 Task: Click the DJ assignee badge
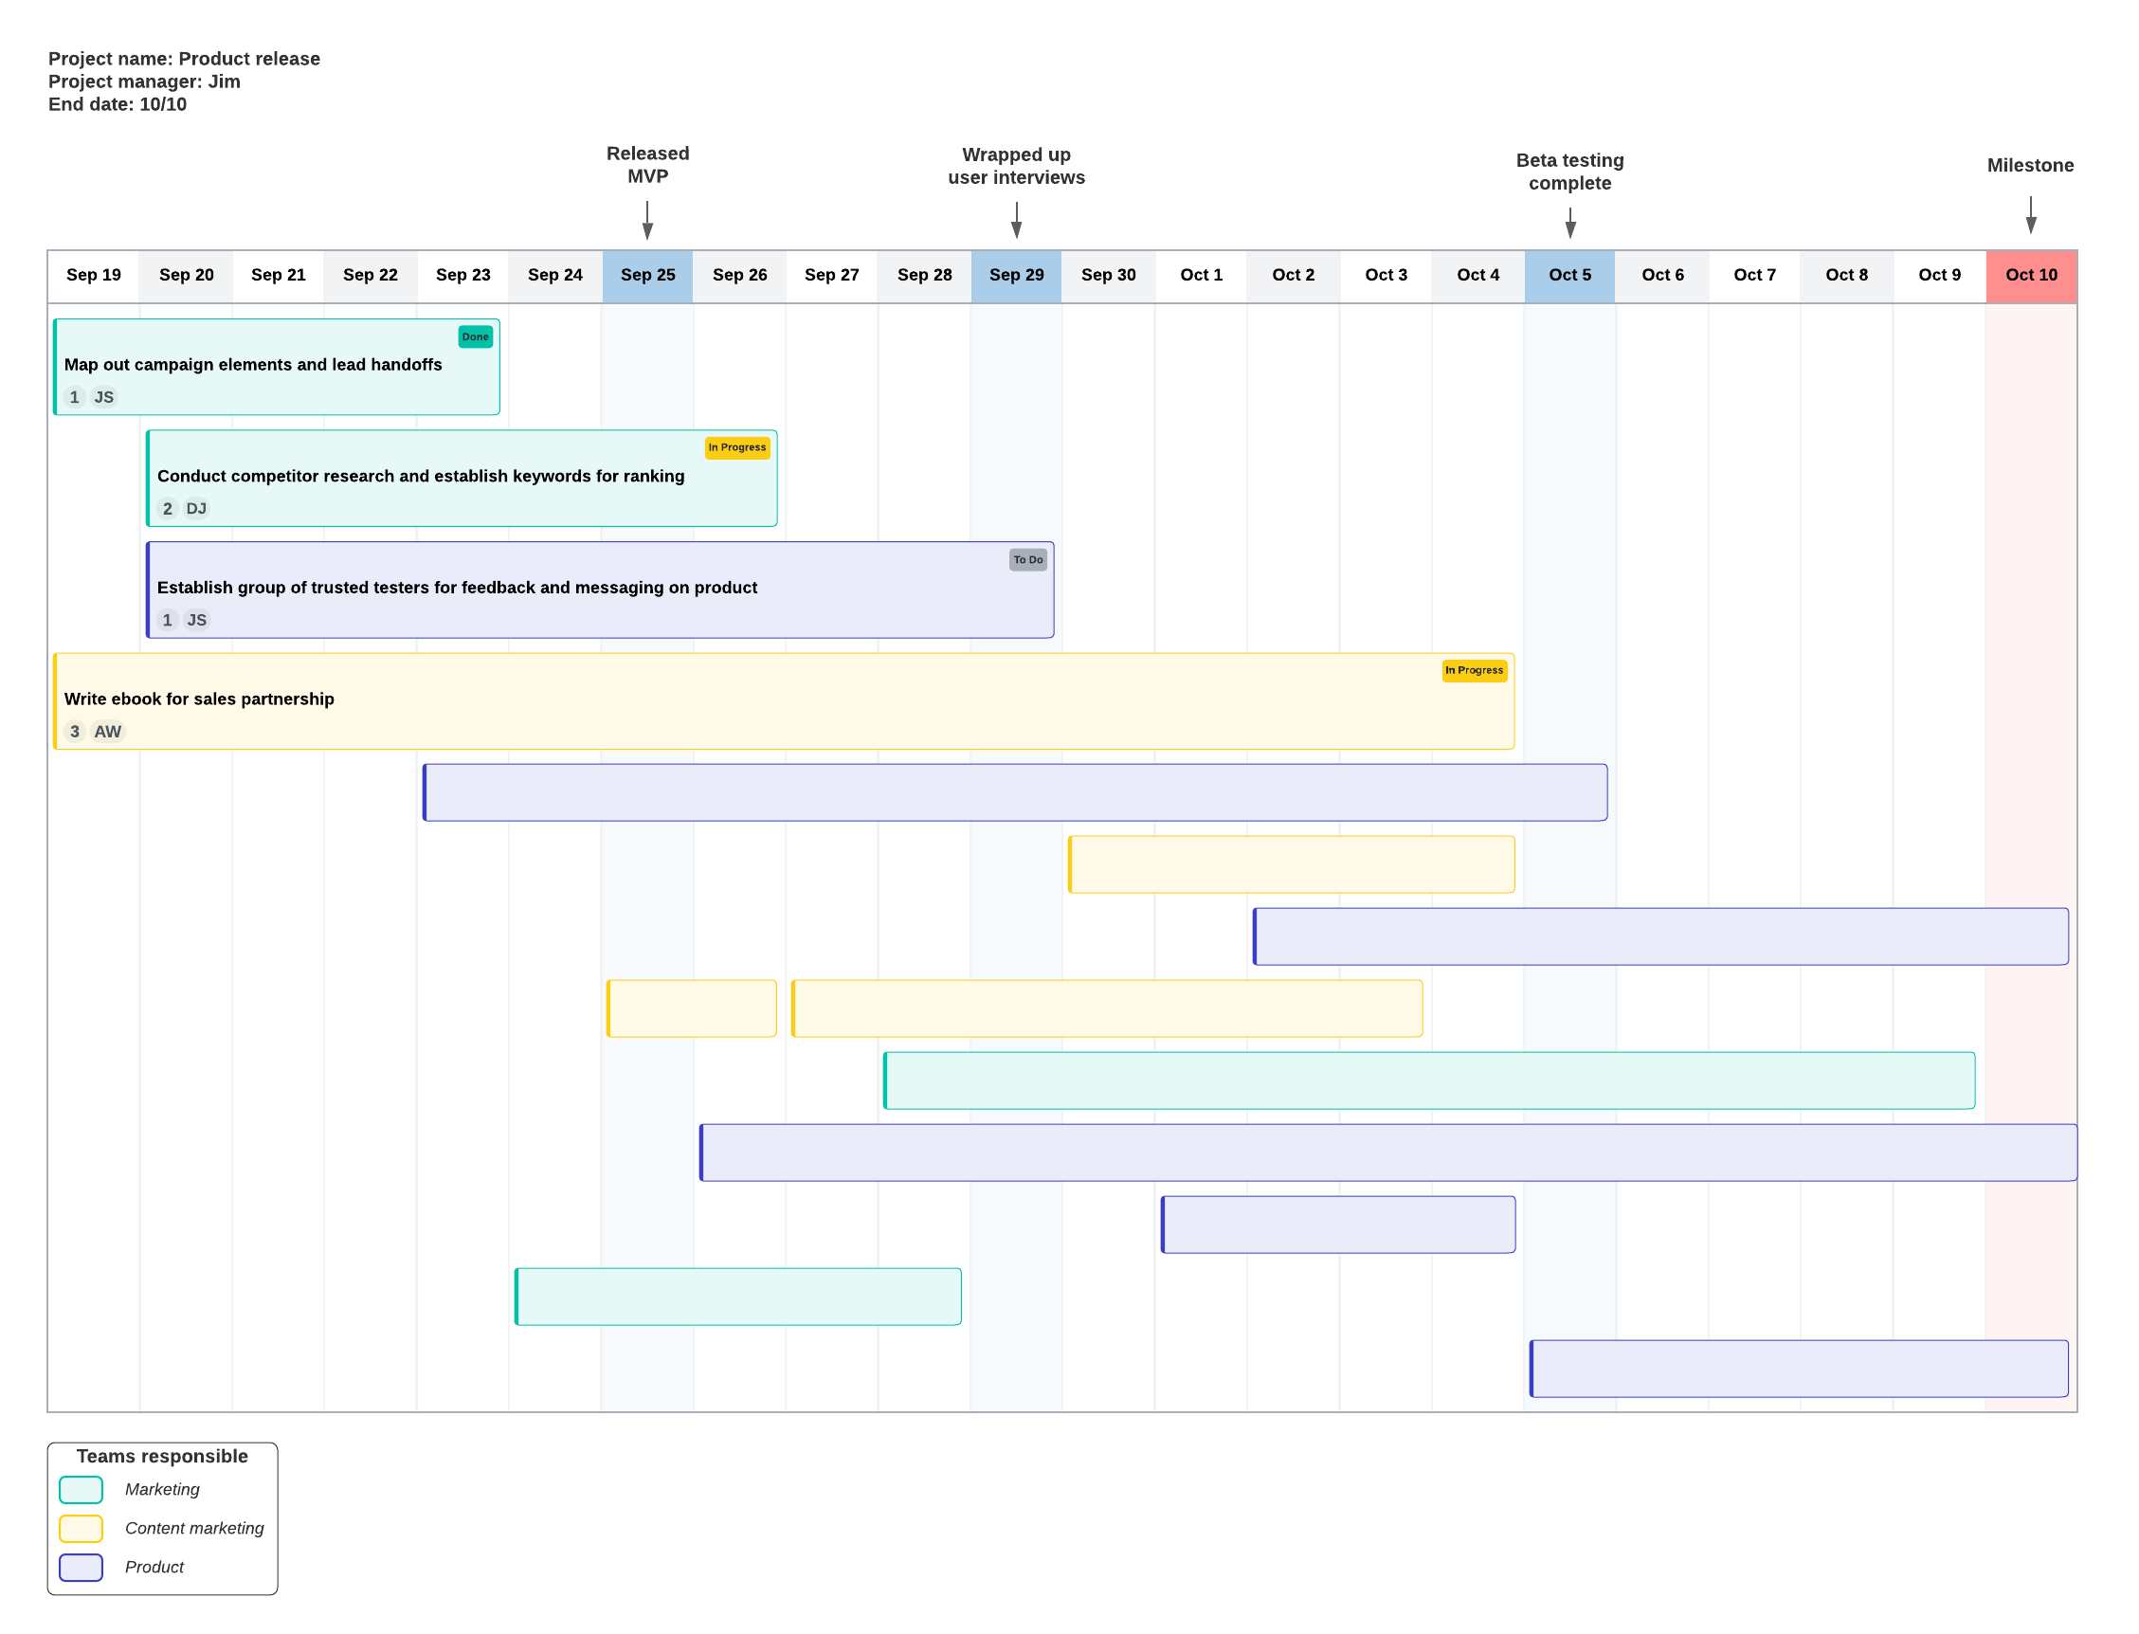[195, 509]
